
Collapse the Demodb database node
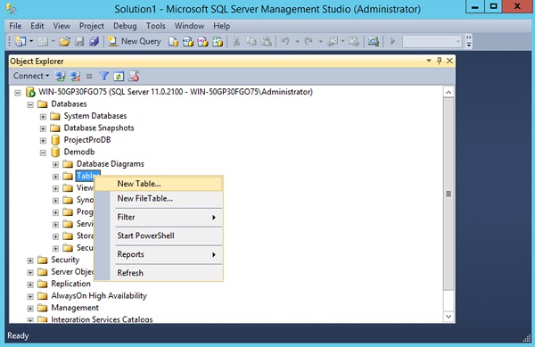click(x=43, y=153)
